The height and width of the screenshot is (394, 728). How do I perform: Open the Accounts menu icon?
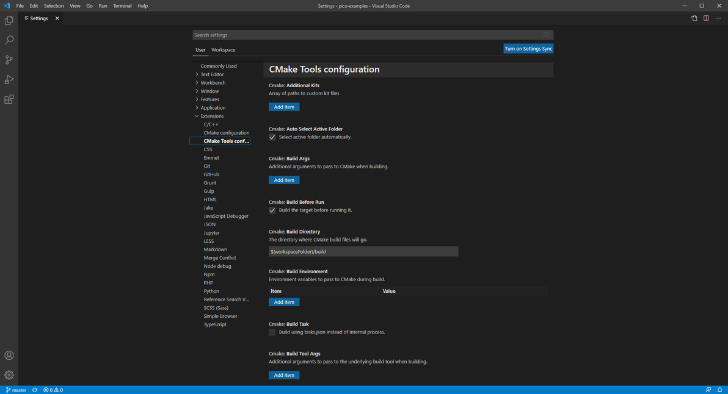[9, 356]
